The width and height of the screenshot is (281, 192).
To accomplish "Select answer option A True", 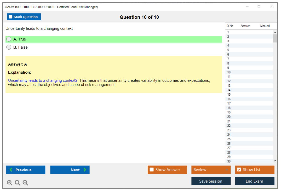I will [9, 39].
